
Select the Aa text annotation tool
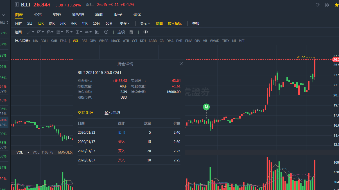point(87,32)
